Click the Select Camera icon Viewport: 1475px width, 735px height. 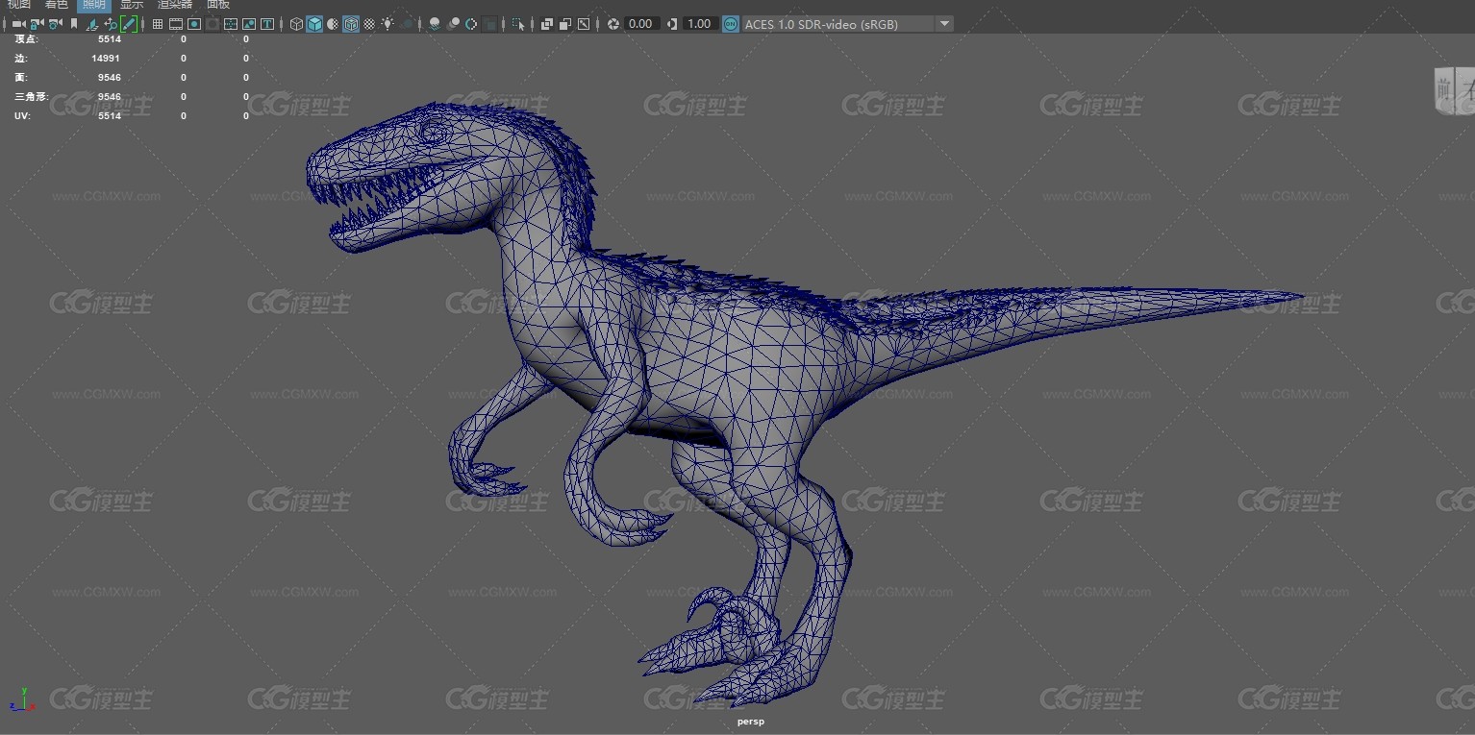[x=19, y=24]
